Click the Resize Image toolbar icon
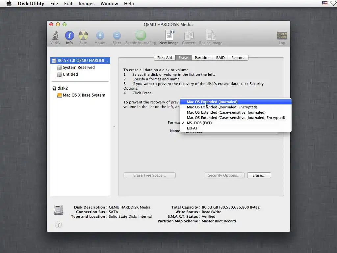 211,35
